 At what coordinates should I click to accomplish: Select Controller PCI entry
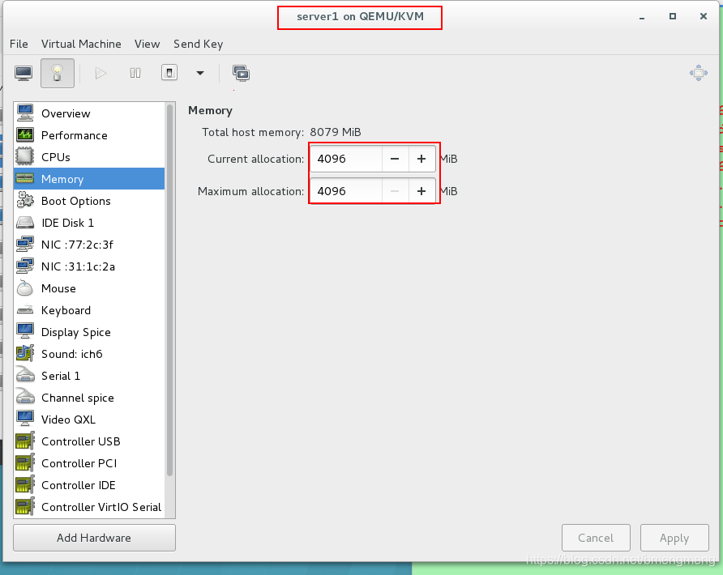pos(89,463)
